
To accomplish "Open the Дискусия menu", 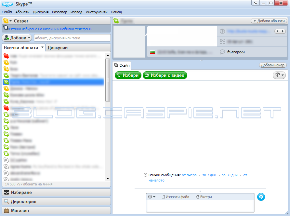I will [41, 12].
